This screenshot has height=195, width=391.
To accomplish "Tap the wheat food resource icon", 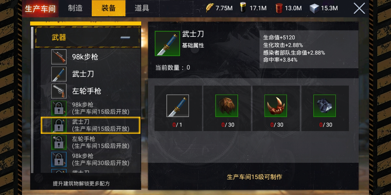I will click(210, 8).
